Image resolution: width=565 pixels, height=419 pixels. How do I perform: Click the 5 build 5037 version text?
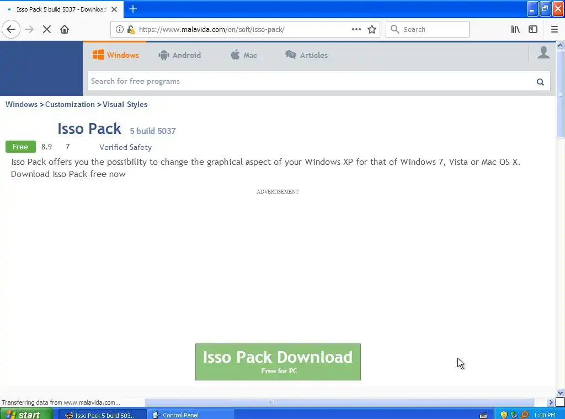tap(153, 131)
